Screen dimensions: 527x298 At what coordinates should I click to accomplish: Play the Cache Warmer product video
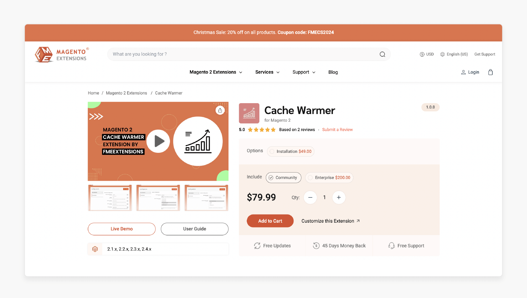click(158, 141)
